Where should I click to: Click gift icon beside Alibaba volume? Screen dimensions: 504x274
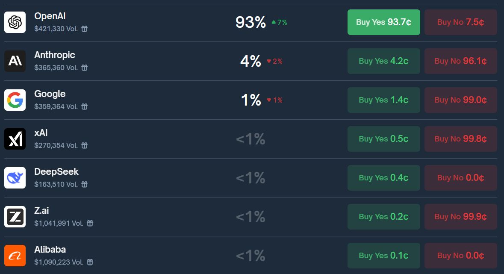(x=90, y=262)
